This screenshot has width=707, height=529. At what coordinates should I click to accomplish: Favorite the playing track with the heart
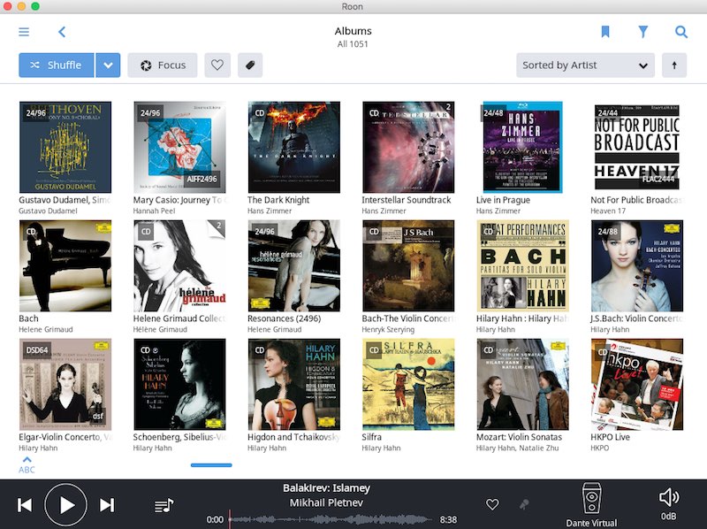492,504
